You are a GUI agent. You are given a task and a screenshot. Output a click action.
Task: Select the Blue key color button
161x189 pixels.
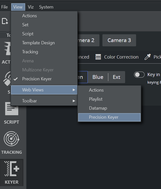(x=98, y=77)
